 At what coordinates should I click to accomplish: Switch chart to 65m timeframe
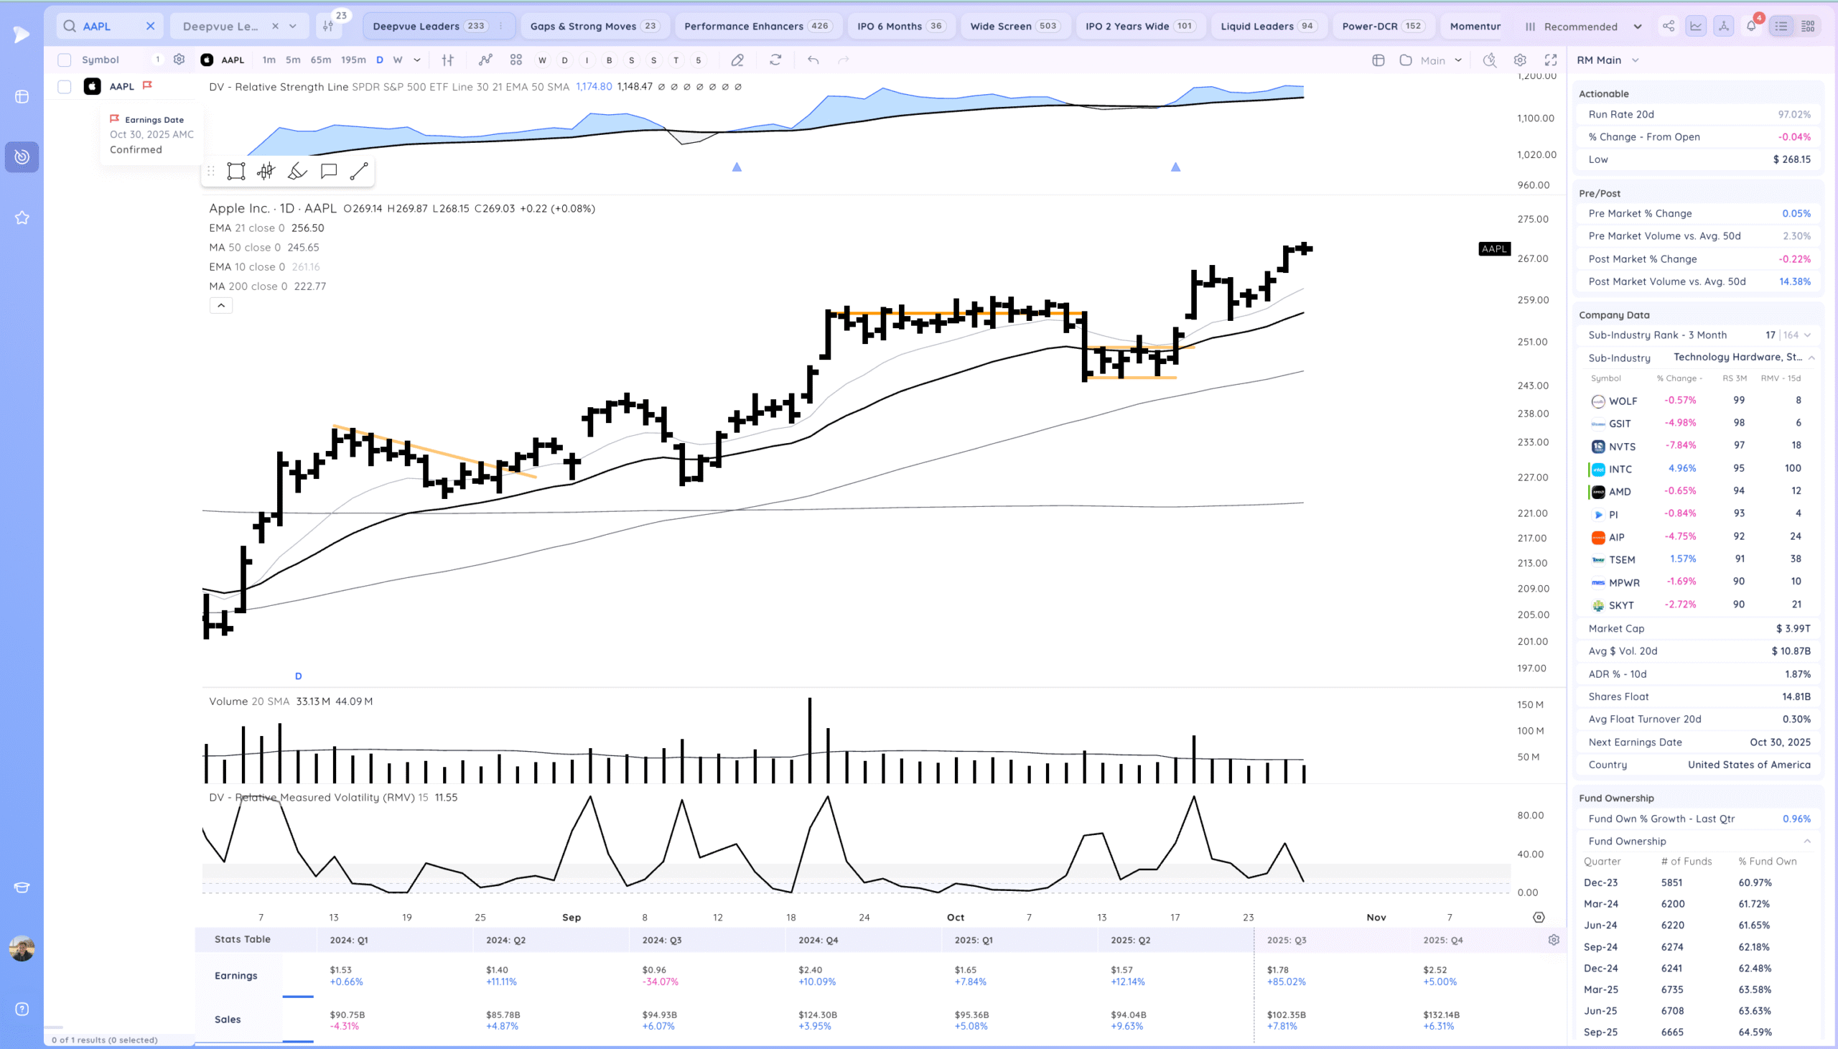click(x=320, y=60)
